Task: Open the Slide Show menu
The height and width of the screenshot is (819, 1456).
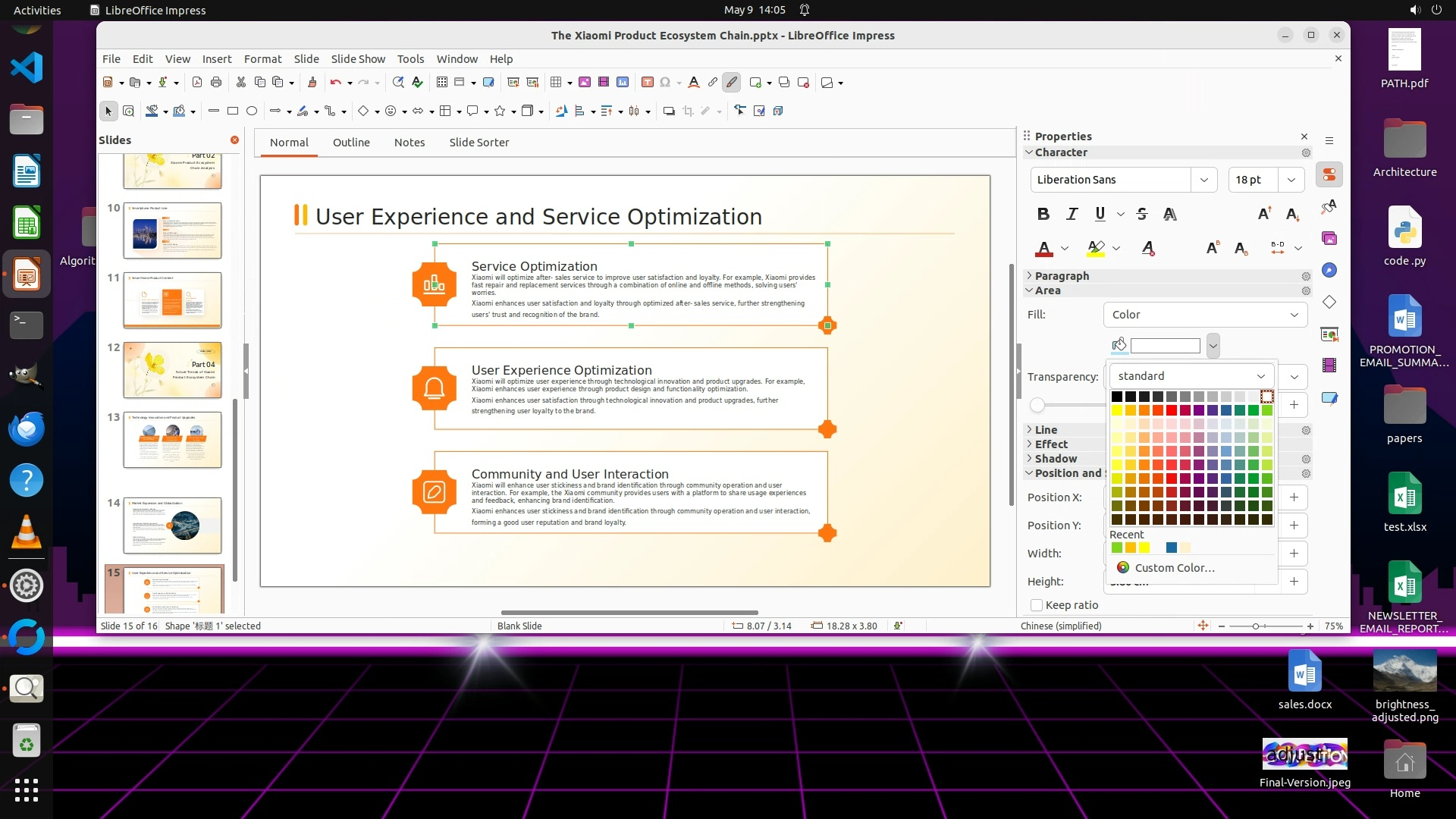Action: click(x=357, y=59)
